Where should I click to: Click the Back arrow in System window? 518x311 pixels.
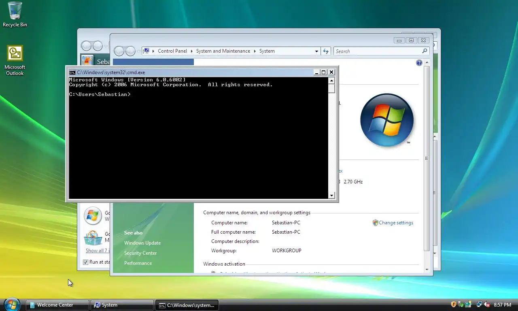pos(119,51)
